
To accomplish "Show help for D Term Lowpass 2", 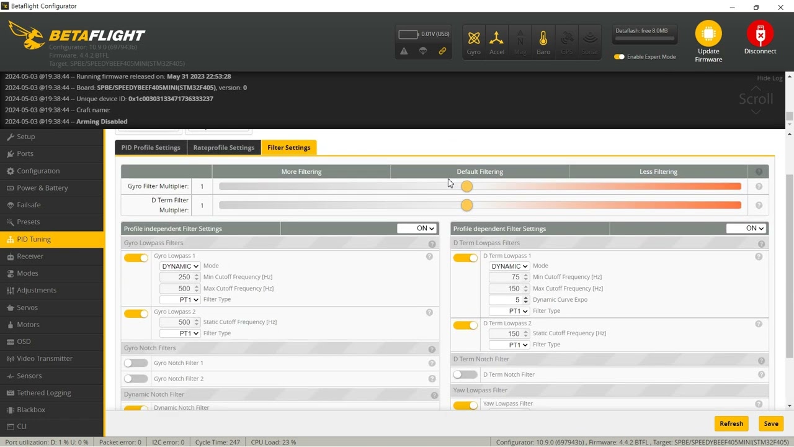I will point(759,324).
